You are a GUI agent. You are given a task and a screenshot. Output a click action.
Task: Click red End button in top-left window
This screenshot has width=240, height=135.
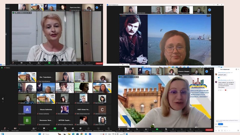[x=99, y=63]
